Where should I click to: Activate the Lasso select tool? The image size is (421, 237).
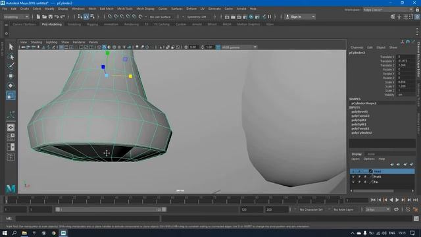click(x=11, y=57)
